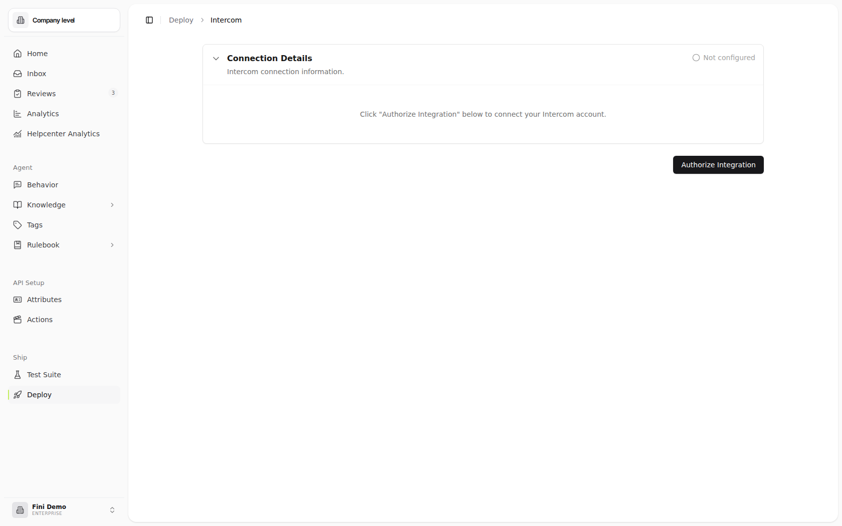Click the Knowledge book icon

[x=18, y=205]
